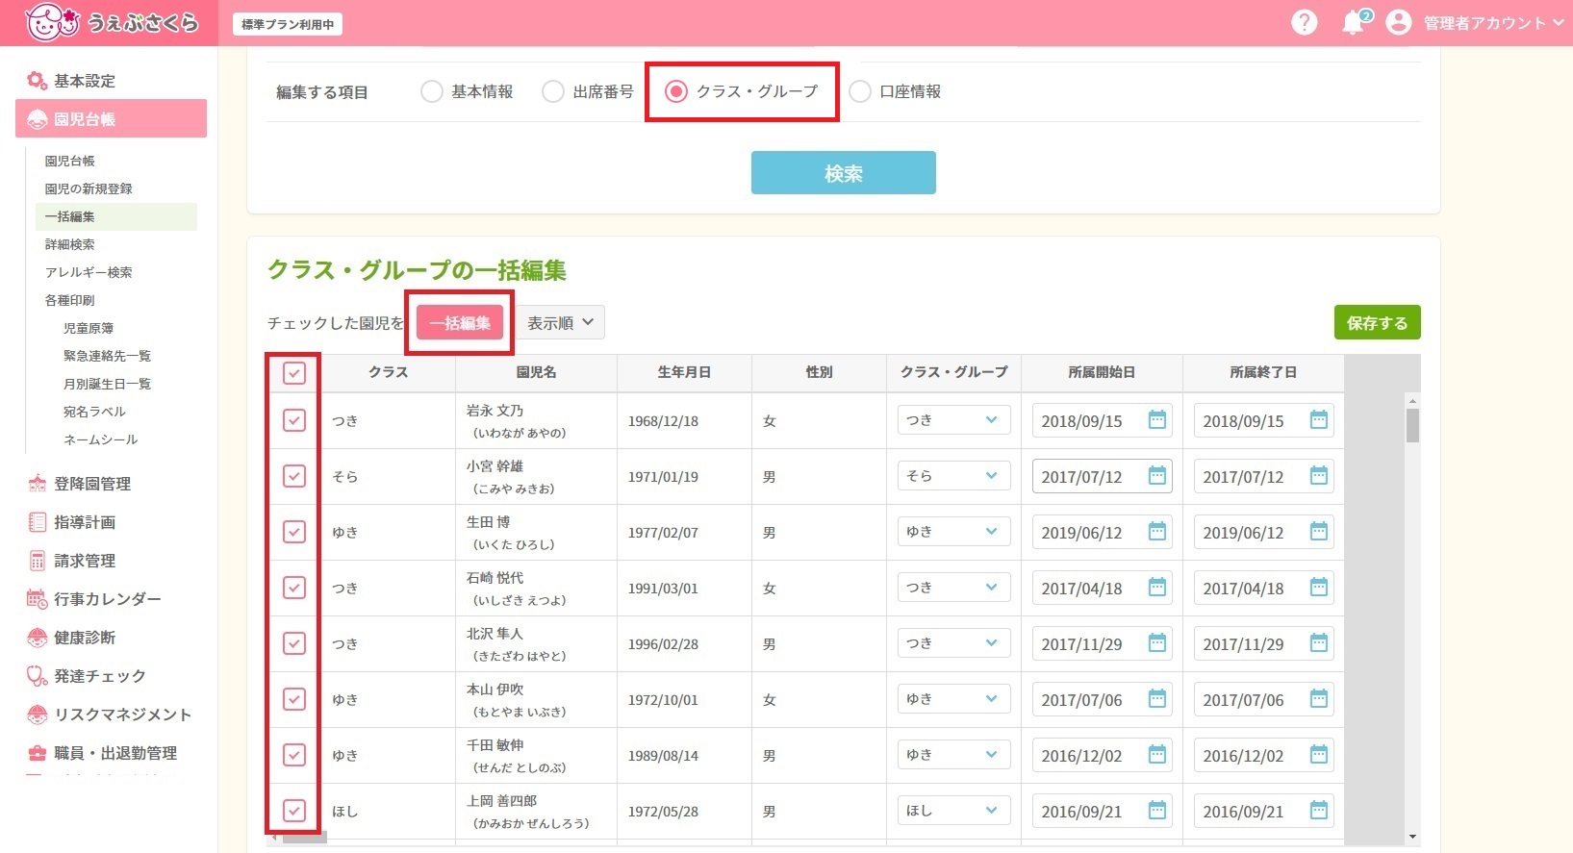Open calendar for 小宮 幹雄 end date
This screenshot has height=853, width=1573.
(1319, 476)
